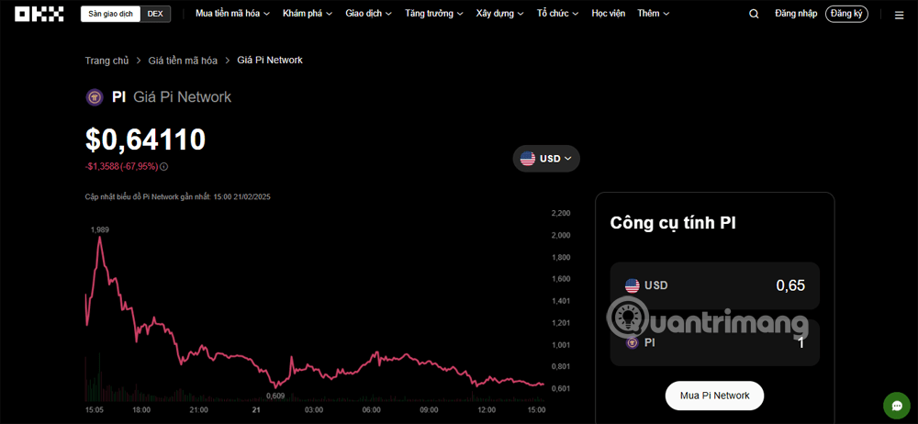
Task: Click the PI coin logo beside title
Action: pos(95,97)
